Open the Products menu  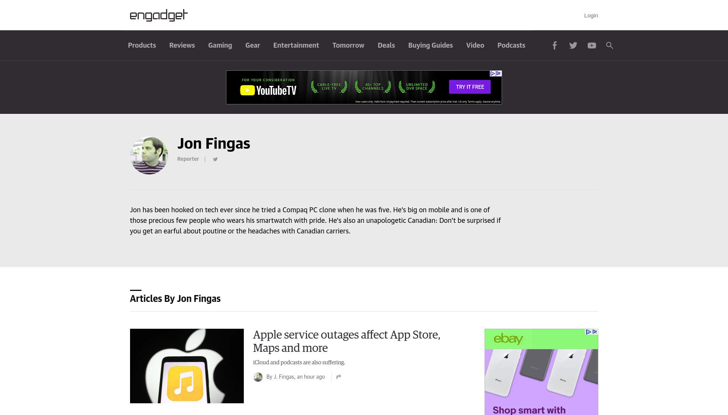click(142, 45)
